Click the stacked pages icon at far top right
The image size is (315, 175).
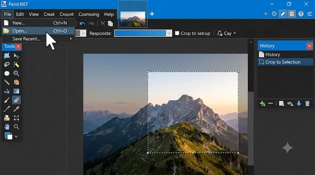click(310, 14)
